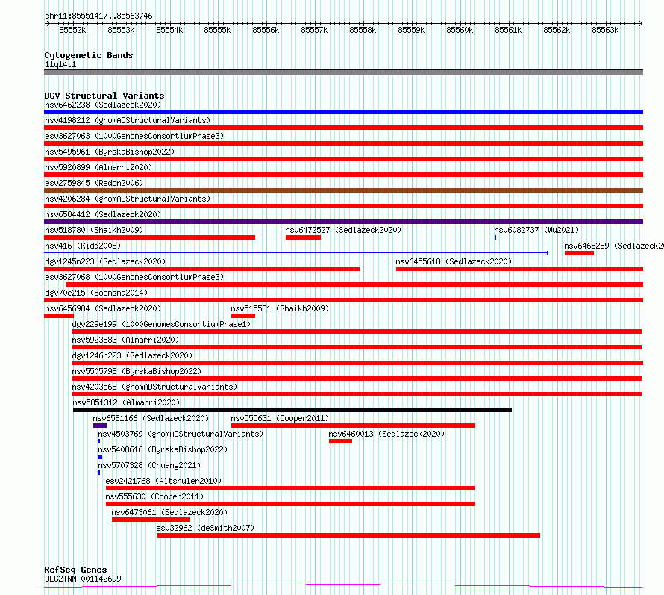This screenshot has height=595, width=664.
Task: Click the red dgv1245n223 variant bar
Action: pyautogui.click(x=201, y=269)
